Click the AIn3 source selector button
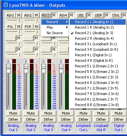This screenshot has width=127, height=136. coord(46,15)
